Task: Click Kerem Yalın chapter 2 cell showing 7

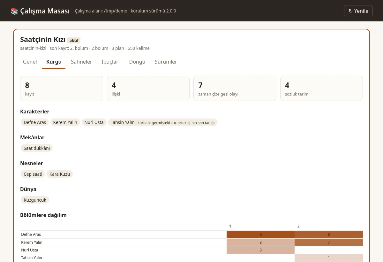Action: coord(329,242)
